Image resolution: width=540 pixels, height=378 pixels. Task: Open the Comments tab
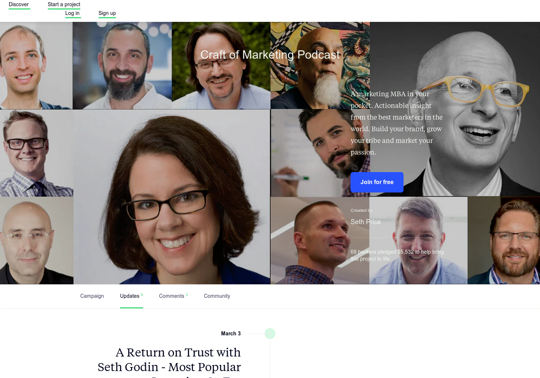[173, 296]
